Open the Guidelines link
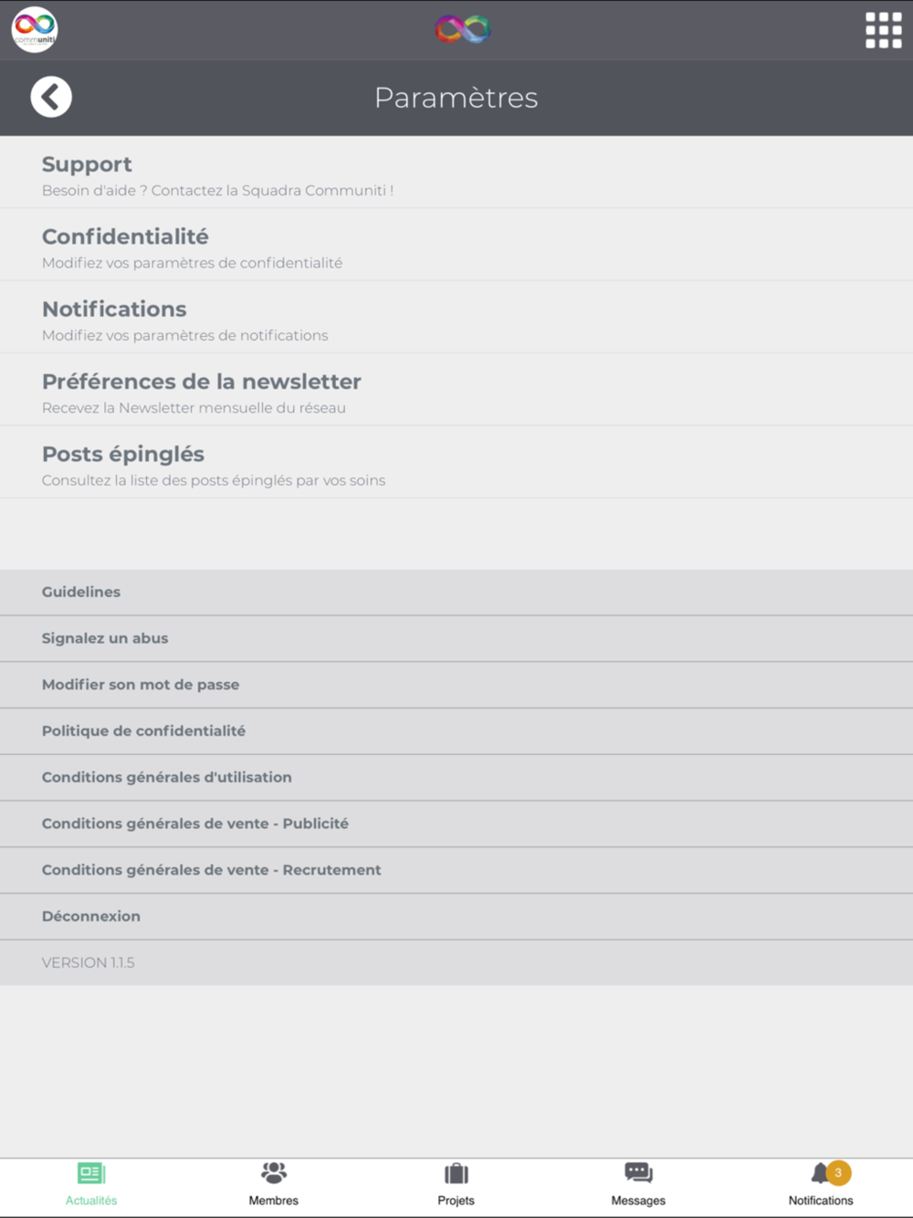The height and width of the screenshot is (1218, 913). 81,592
